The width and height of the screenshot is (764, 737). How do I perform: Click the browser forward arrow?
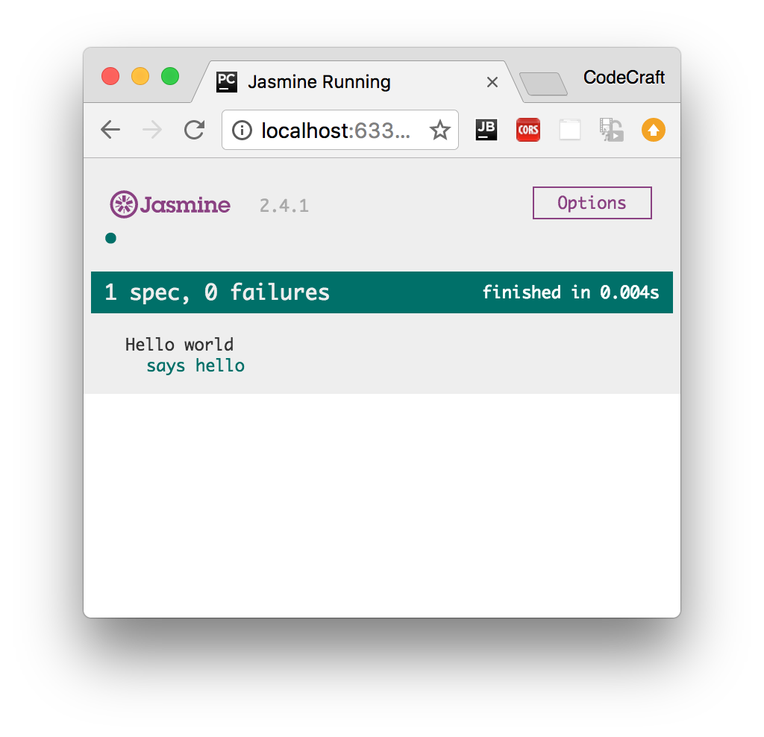pyautogui.click(x=152, y=130)
